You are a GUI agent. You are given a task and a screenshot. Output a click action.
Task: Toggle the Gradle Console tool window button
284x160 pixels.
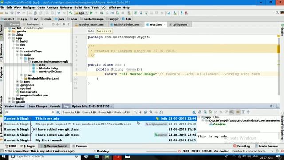click(266, 146)
